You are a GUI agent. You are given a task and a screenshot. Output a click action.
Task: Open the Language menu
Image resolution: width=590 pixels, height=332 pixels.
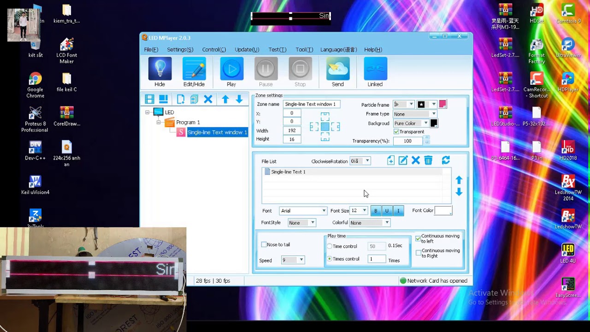click(339, 50)
